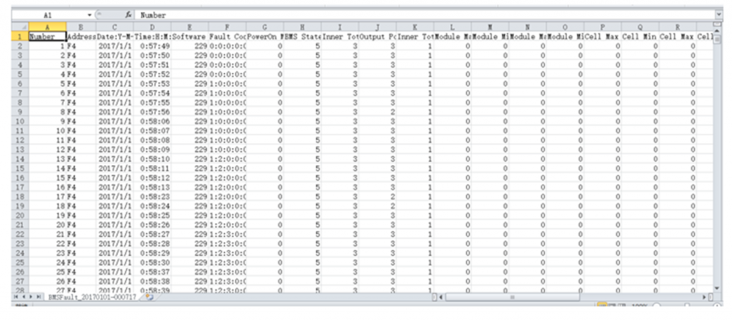The height and width of the screenshot is (321, 732).
Task: Click the Date:Y-M- header cell
Action: pyautogui.click(x=115, y=36)
